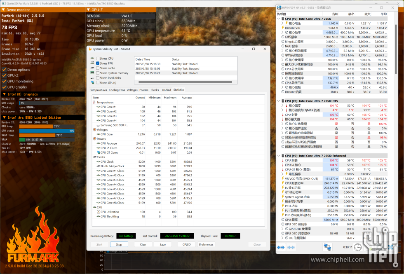404x274 pixels.
Task: Click the lightning icon beside System Agent 功率
Action: (283, 197)
